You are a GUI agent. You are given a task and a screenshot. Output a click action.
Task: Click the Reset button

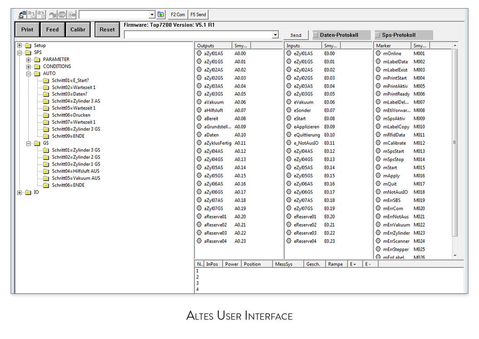click(107, 29)
